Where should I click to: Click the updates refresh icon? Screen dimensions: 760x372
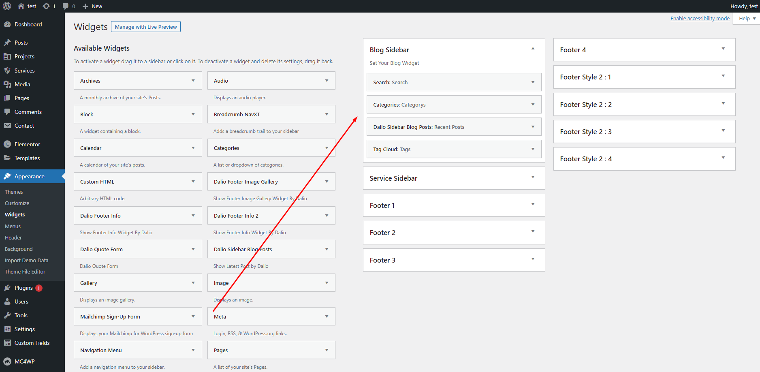click(x=46, y=6)
